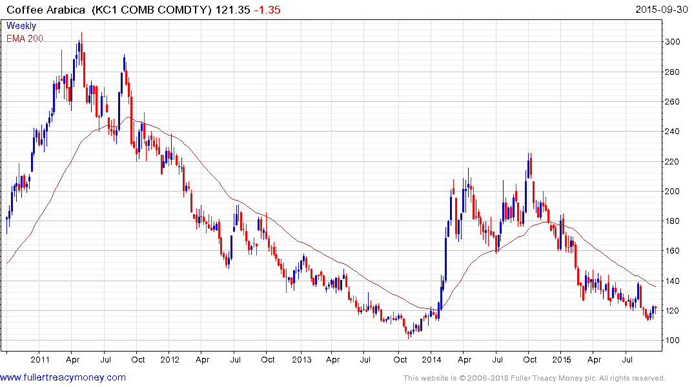The image size is (694, 387).
Task: Click the EMA 200 legend label
Action: pos(25,39)
